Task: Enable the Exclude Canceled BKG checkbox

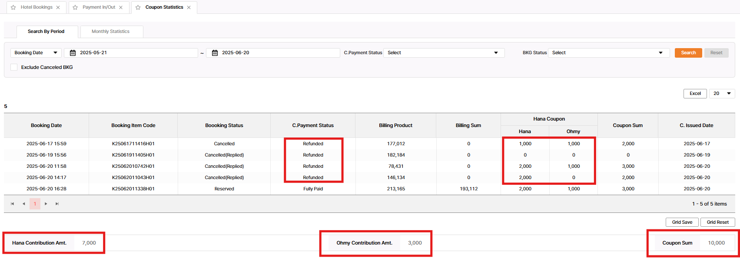Action: (14, 67)
